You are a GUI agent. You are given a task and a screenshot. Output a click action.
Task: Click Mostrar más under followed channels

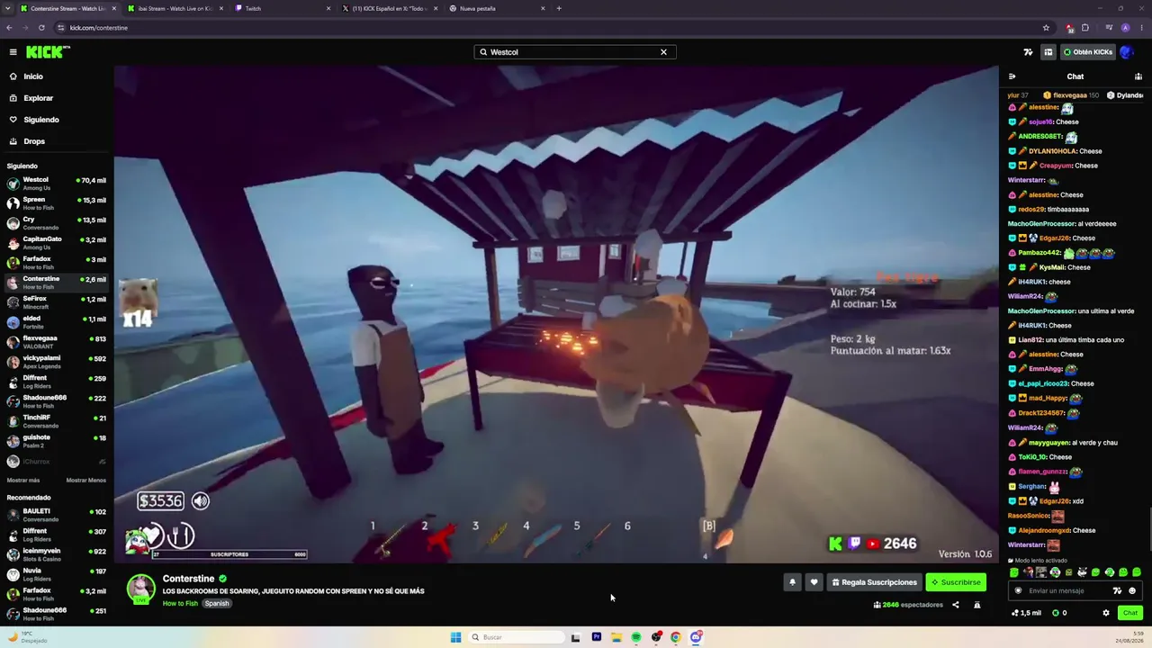pos(23,481)
